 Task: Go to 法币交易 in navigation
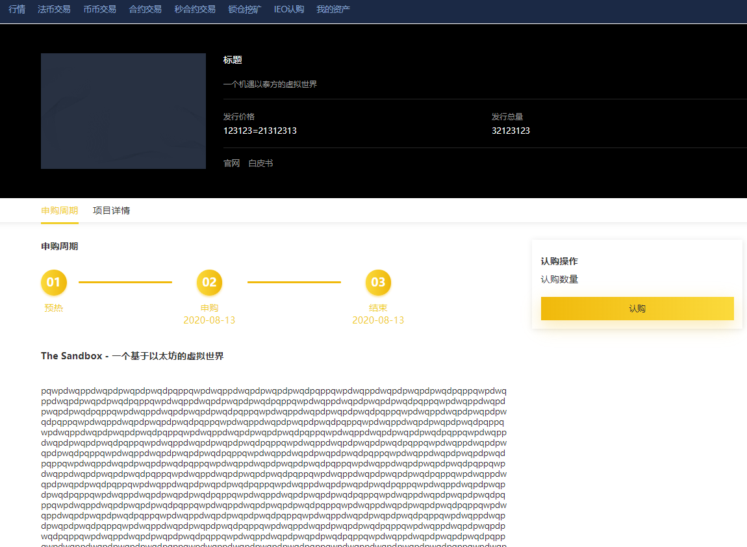pos(54,10)
